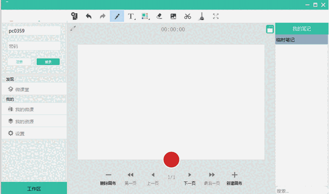Toggle notes panel with green notebook icon
Screen dimensions: 329x194
[x=270, y=29]
